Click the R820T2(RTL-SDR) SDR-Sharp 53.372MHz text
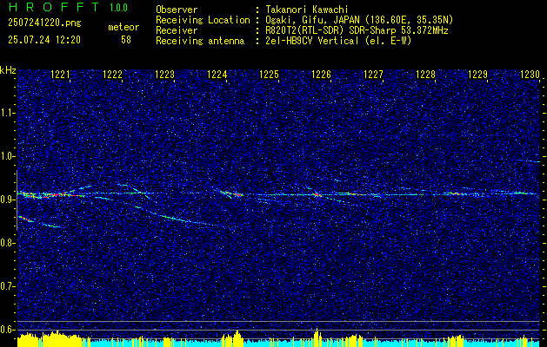This screenshot has width=547, height=347. [x=356, y=30]
